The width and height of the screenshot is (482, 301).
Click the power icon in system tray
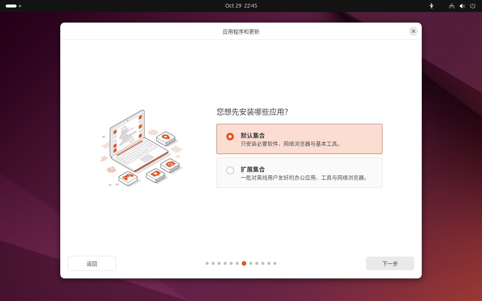click(x=473, y=6)
